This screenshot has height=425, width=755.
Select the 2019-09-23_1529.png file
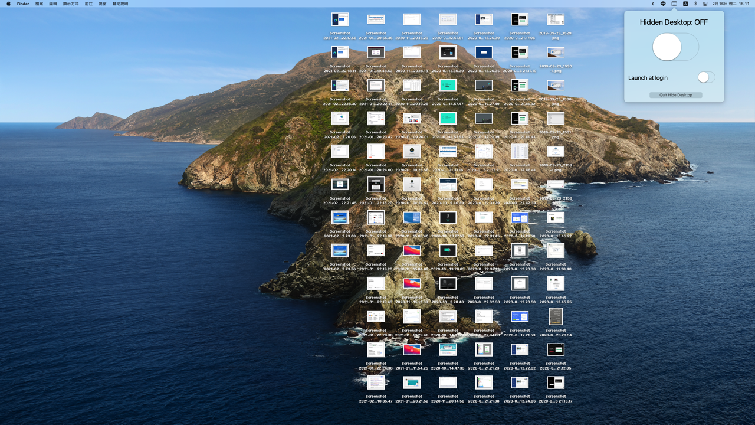coord(556,27)
